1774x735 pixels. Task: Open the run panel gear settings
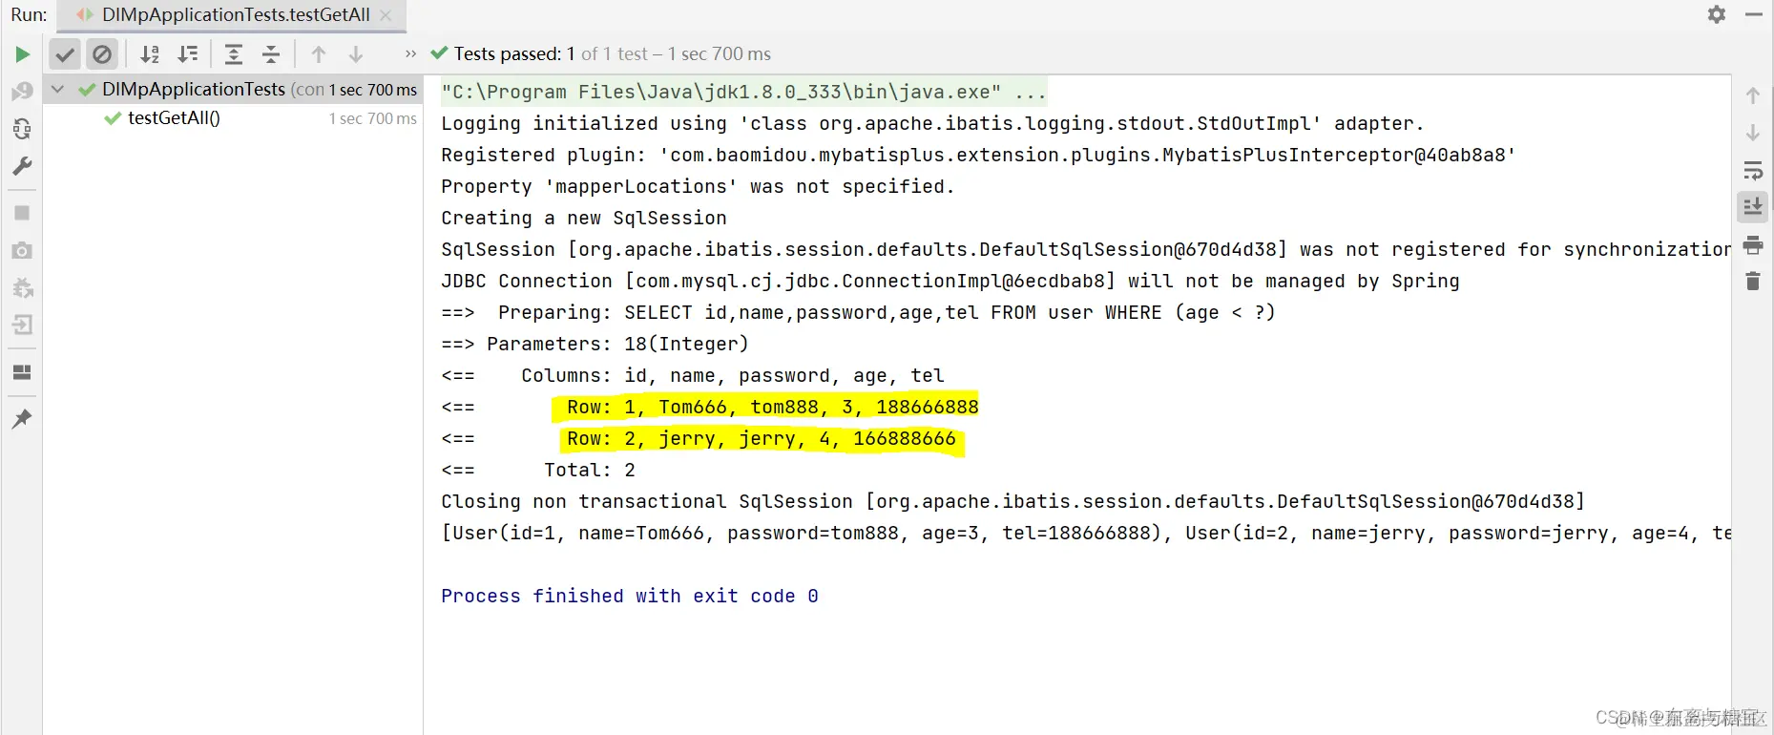click(1717, 14)
